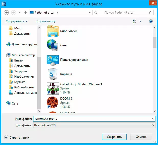Viewport: 158px width, 145px height.
Task: Open the Упорядочить menu
Action: pos(16,21)
